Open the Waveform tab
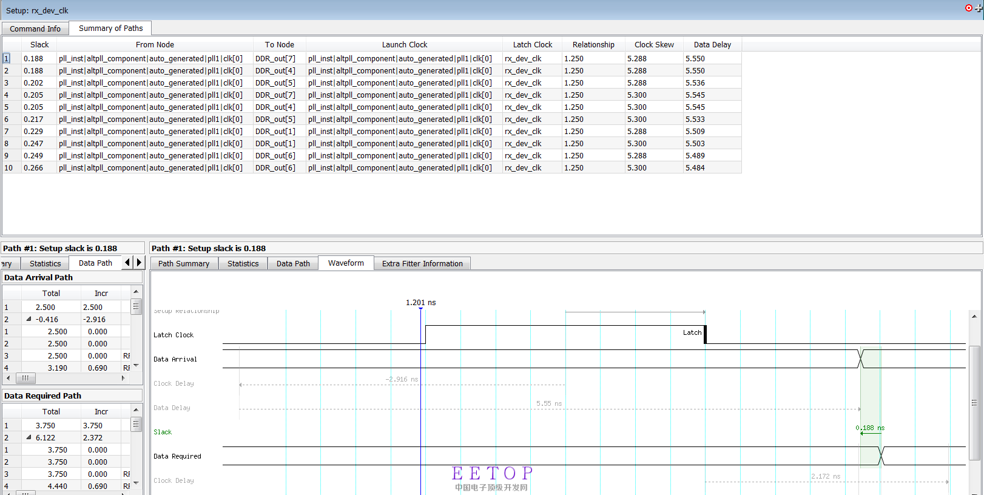The image size is (984, 495). (346, 263)
